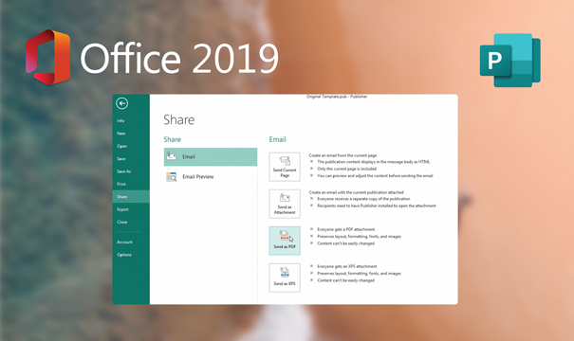
Task: Click Send as PDF button
Action: (x=285, y=241)
